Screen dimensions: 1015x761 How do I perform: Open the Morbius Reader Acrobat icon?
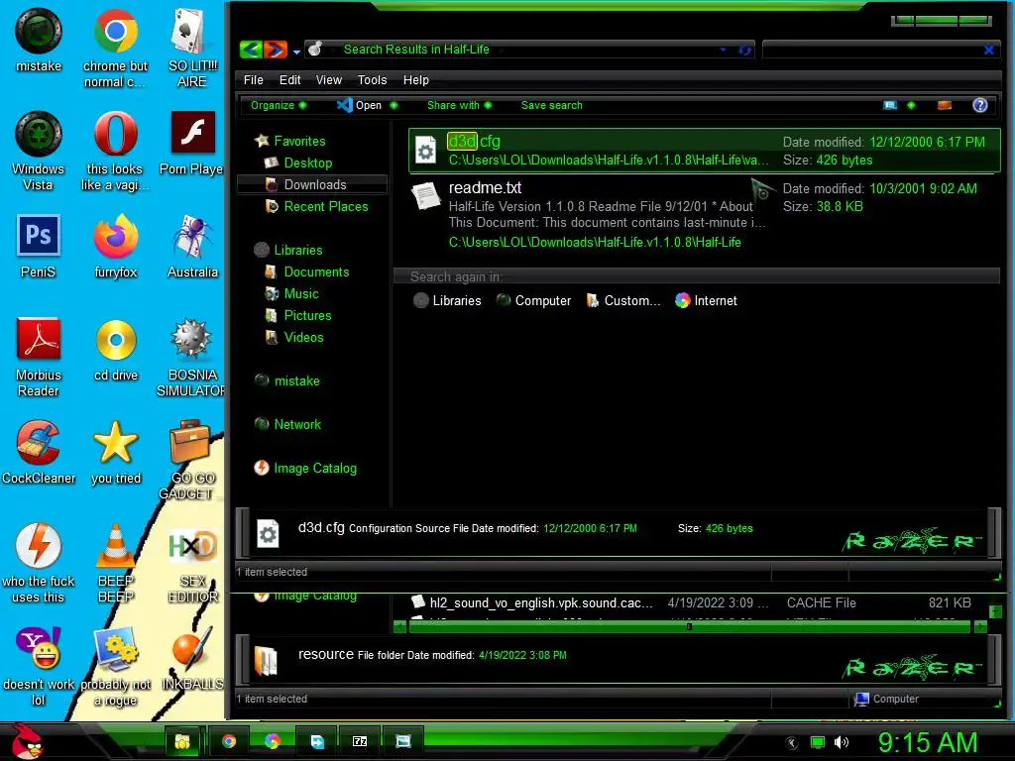pos(39,357)
